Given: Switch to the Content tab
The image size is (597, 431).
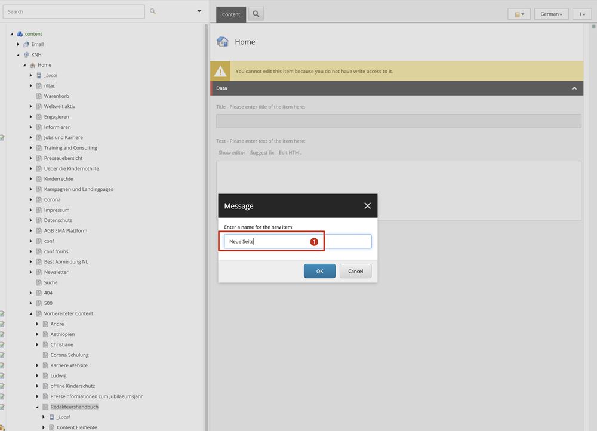Looking at the screenshot, I should [231, 14].
